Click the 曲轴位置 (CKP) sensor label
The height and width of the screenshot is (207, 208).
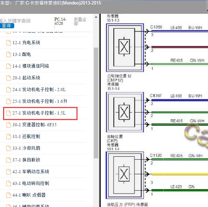click(115, 143)
